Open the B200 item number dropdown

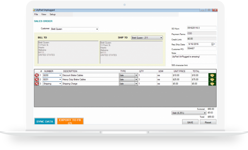click(x=60, y=75)
